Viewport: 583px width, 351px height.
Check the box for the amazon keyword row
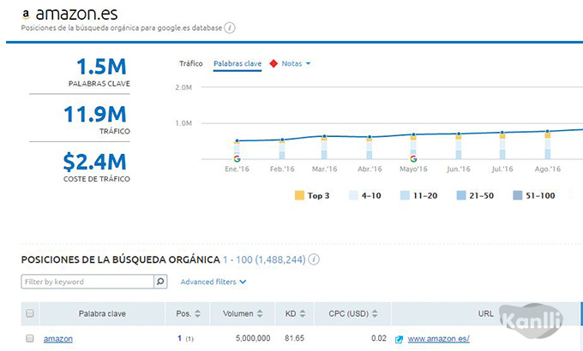pos(30,338)
